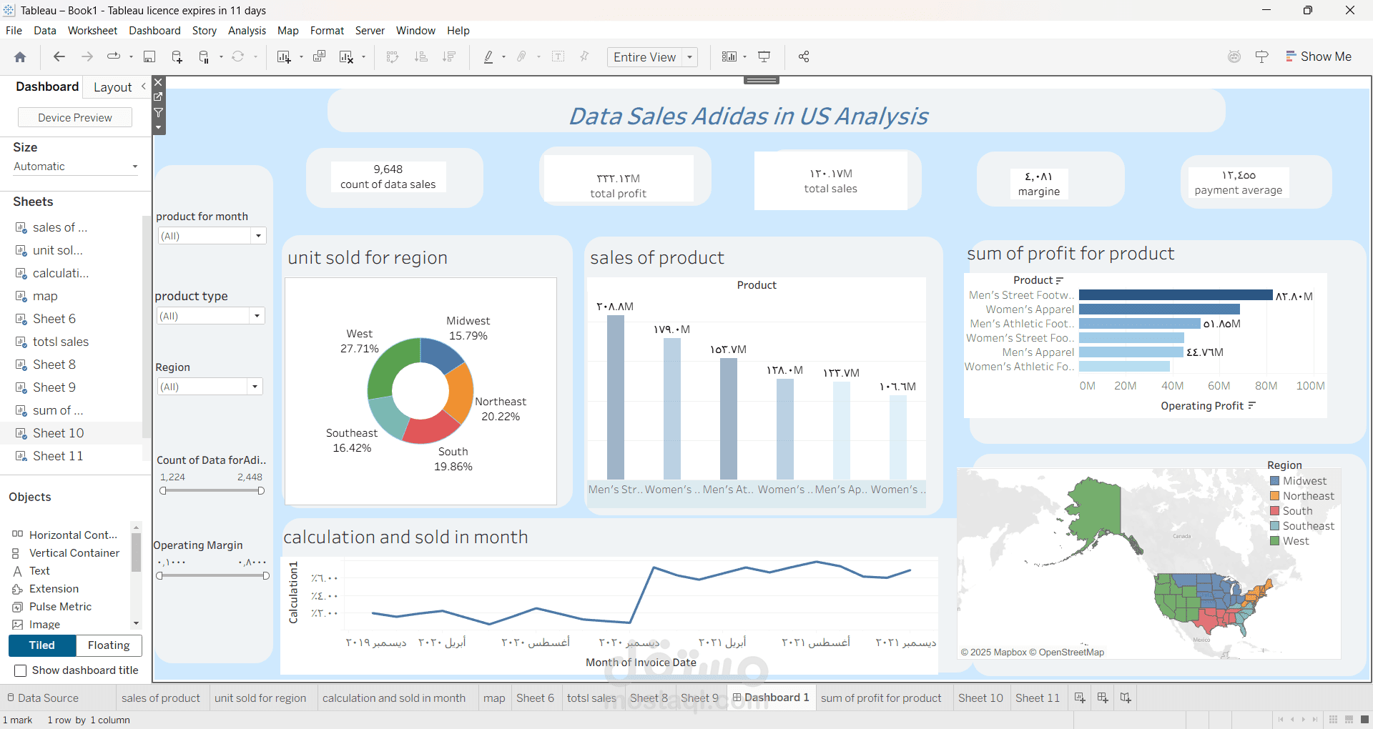Show or hide cards icon

[729, 56]
